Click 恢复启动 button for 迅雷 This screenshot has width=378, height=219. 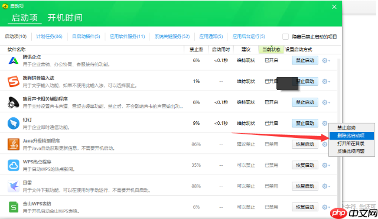click(305, 186)
